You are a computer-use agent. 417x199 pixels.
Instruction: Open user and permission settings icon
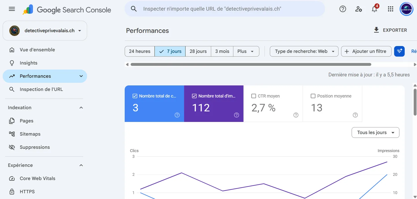359,9
